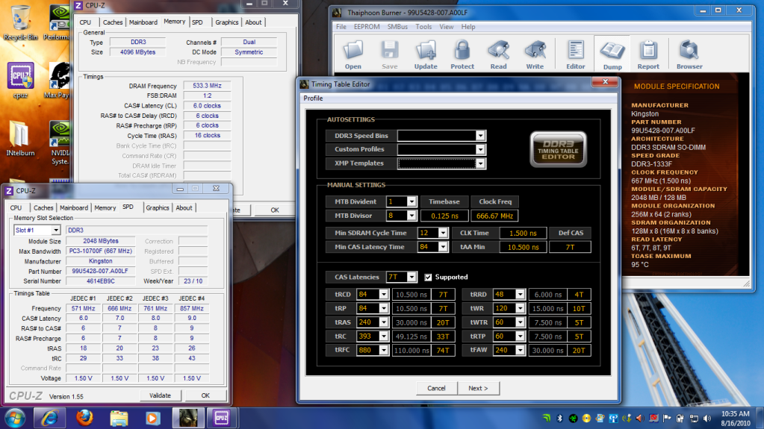This screenshot has height=429, width=764.
Task: Open the Min CAS Latency Time dropdown
Action: click(442, 247)
